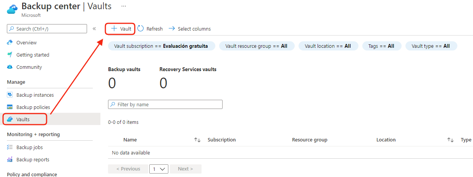Viewport: 473px width, 177px height.
Task: Click the Backup vaults count
Action: pos(112,83)
